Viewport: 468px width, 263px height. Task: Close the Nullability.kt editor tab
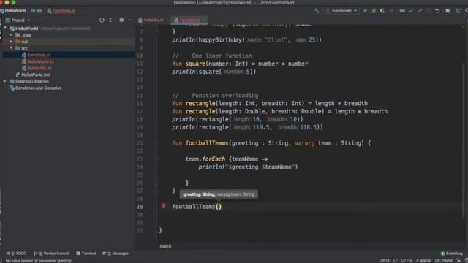point(167,20)
